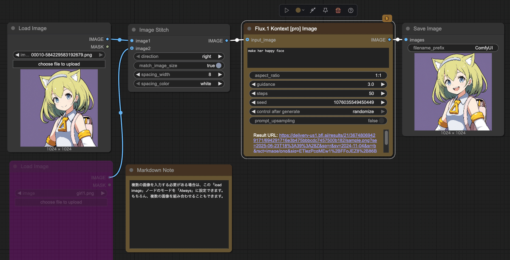510x260 pixels.
Task: Click the Result URL box scrollbar
Action: click(x=386, y=138)
